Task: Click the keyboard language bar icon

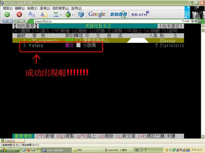Action: (137, 150)
